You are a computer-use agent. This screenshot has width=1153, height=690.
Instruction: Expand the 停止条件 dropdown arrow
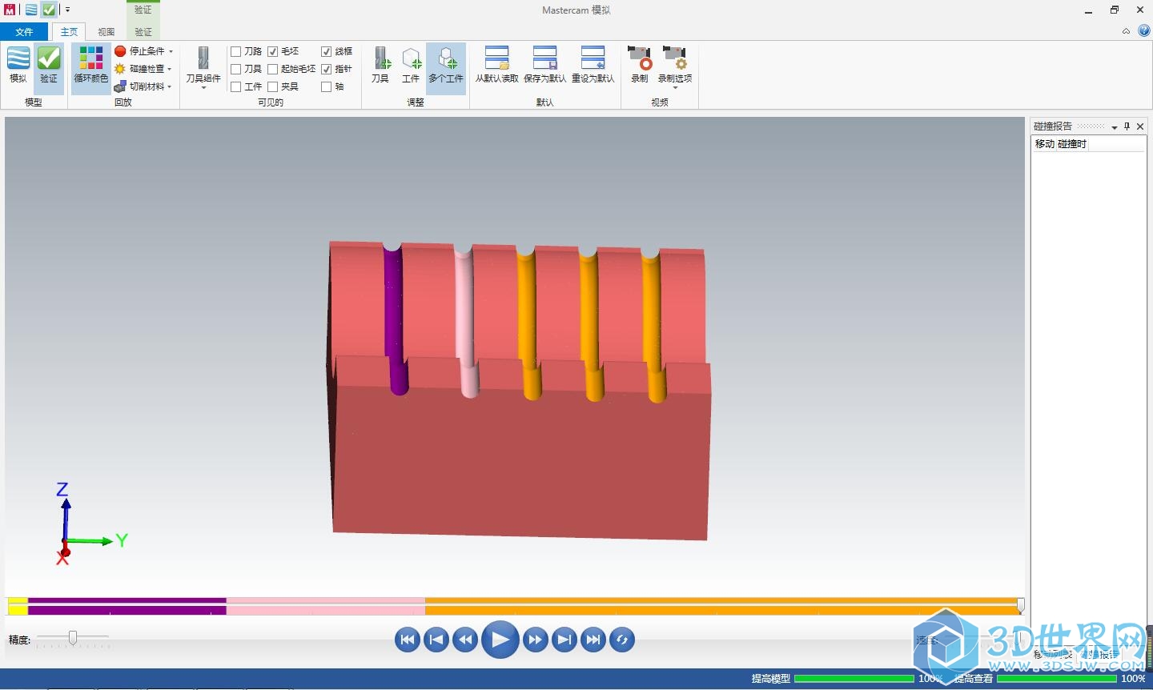[171, 51]
